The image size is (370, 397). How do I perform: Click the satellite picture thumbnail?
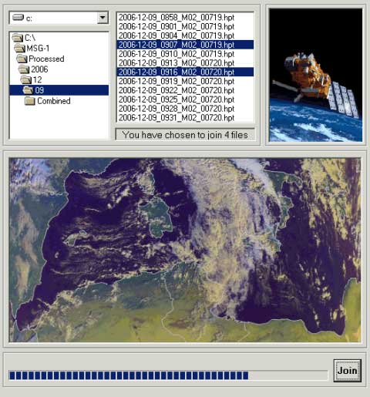316,75
